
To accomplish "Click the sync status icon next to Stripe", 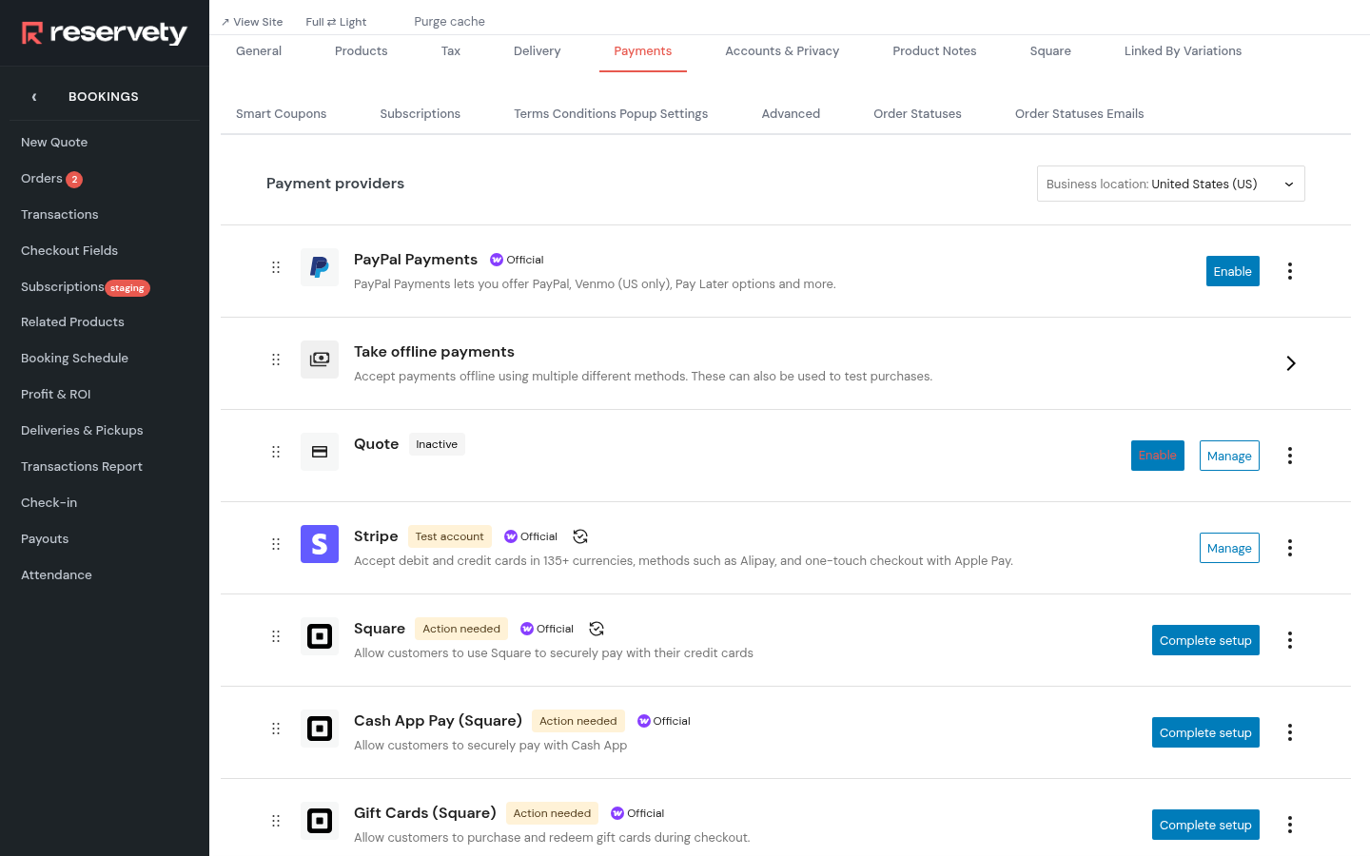I will pos(580,536).
